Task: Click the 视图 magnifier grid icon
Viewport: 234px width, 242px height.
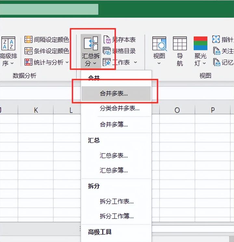Action: pyautogui.click(x=159, y=44)
